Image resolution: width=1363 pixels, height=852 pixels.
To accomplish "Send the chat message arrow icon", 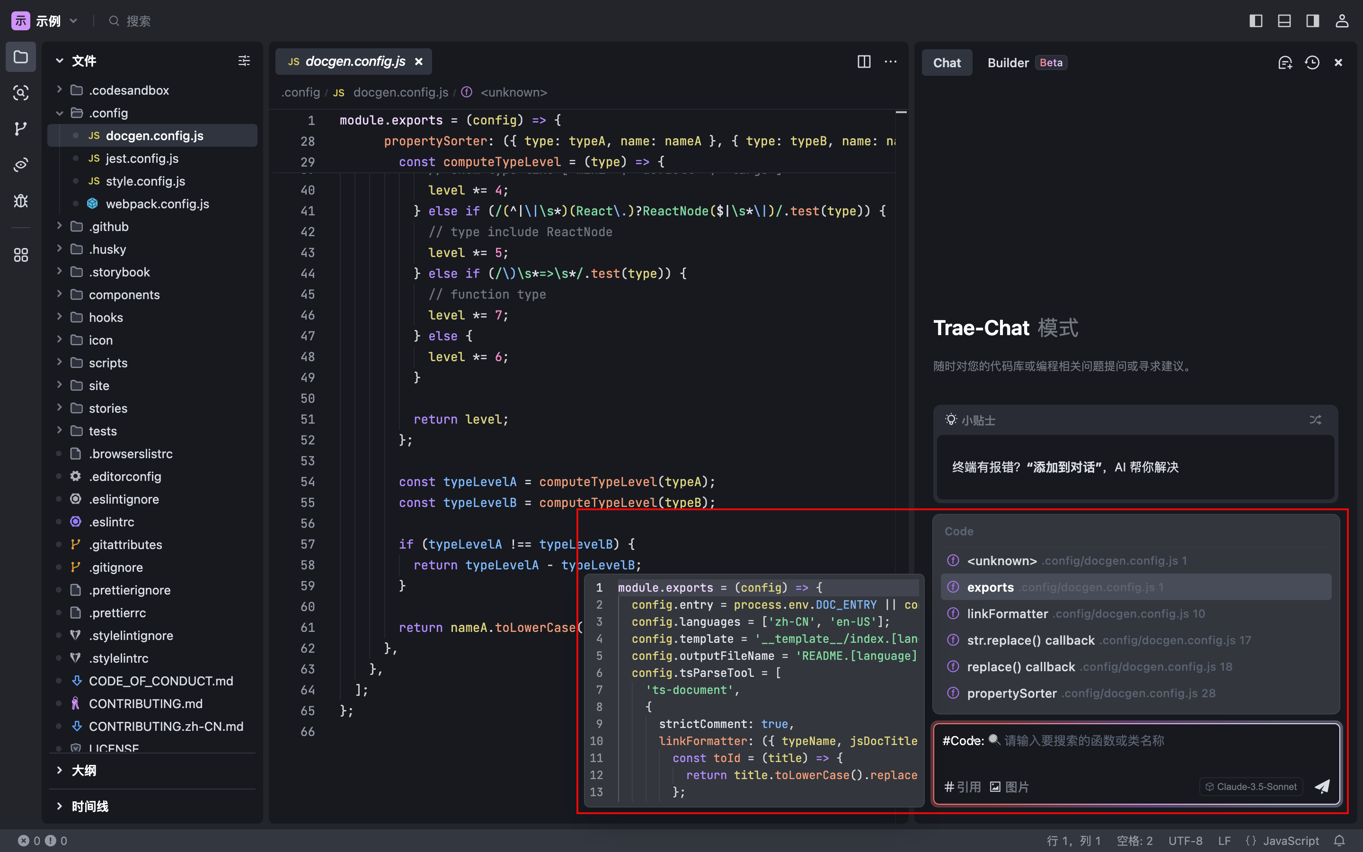I will (x=1322, y=787).
